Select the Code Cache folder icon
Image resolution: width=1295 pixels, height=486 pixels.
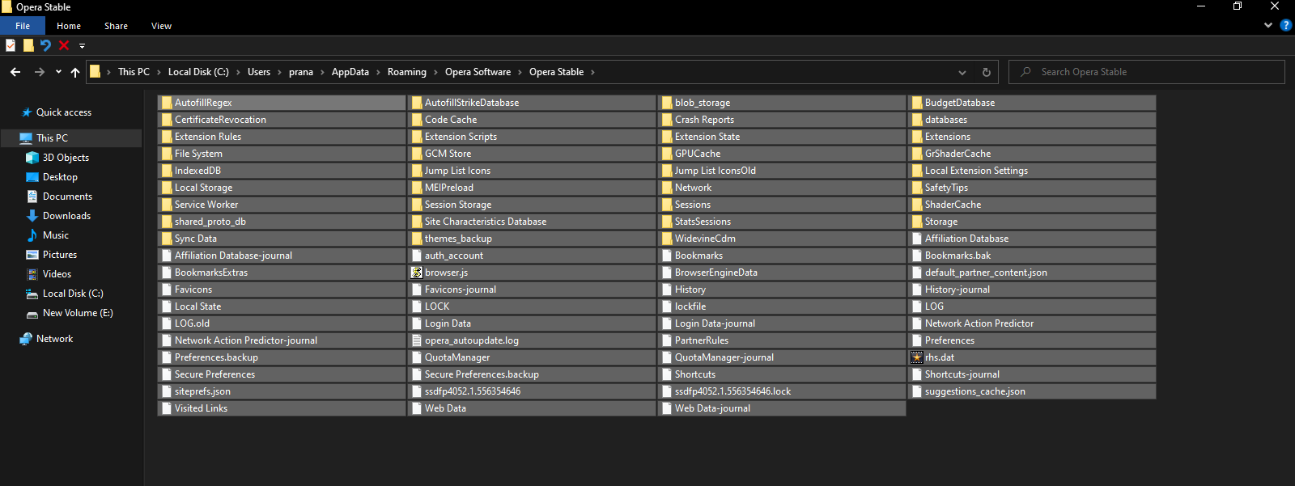pos(417,120)
